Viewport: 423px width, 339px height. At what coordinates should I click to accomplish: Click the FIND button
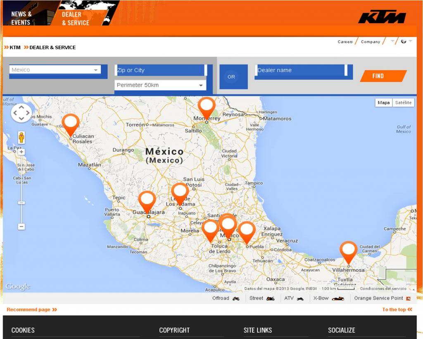tap(383, 76)
